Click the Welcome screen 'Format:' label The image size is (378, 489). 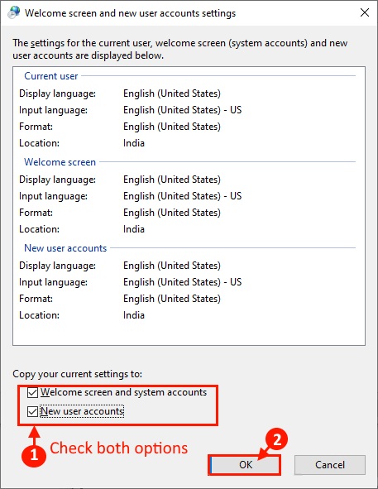[36, 213]
